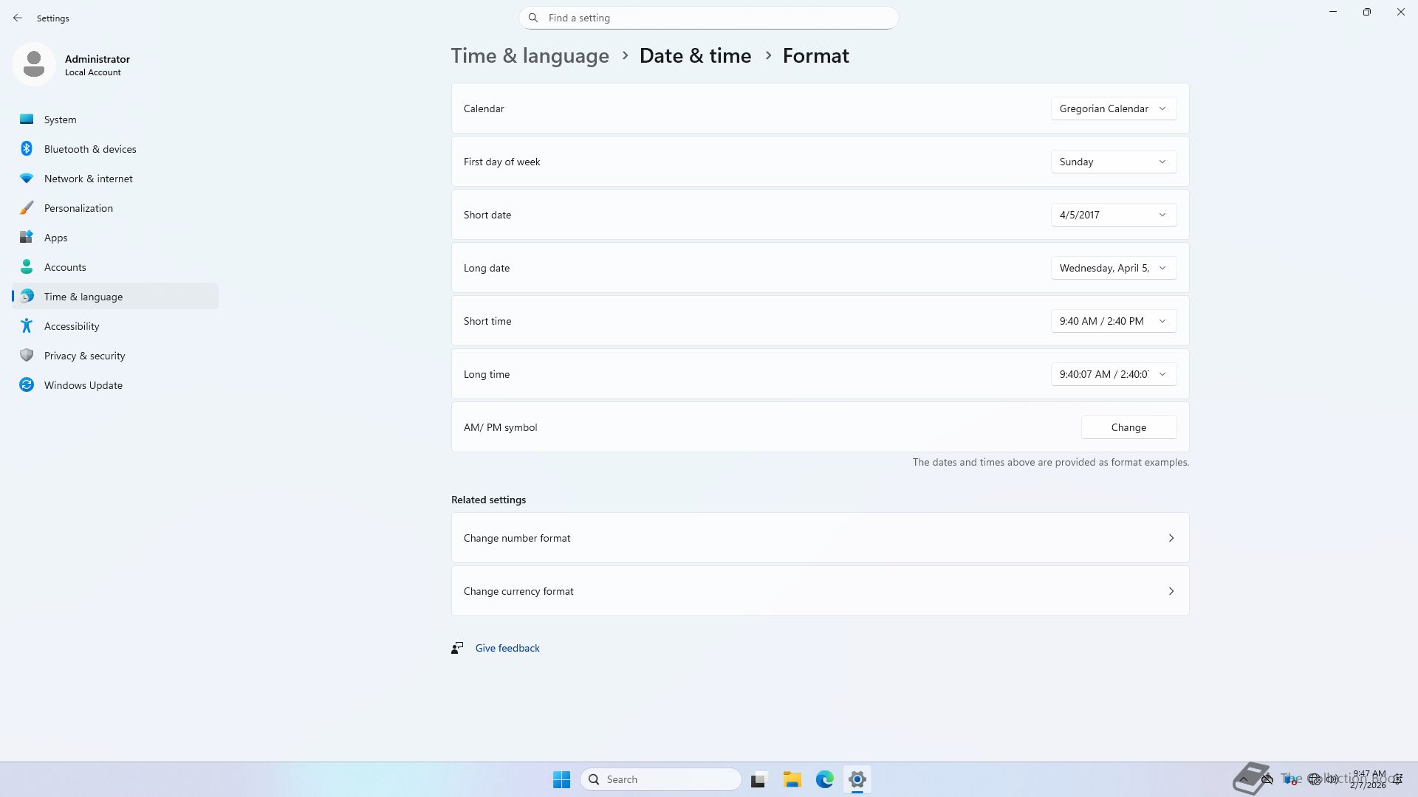Screen dimensions: 1418x797
Task: Open Windows Update section
Action: click(83, 385)
